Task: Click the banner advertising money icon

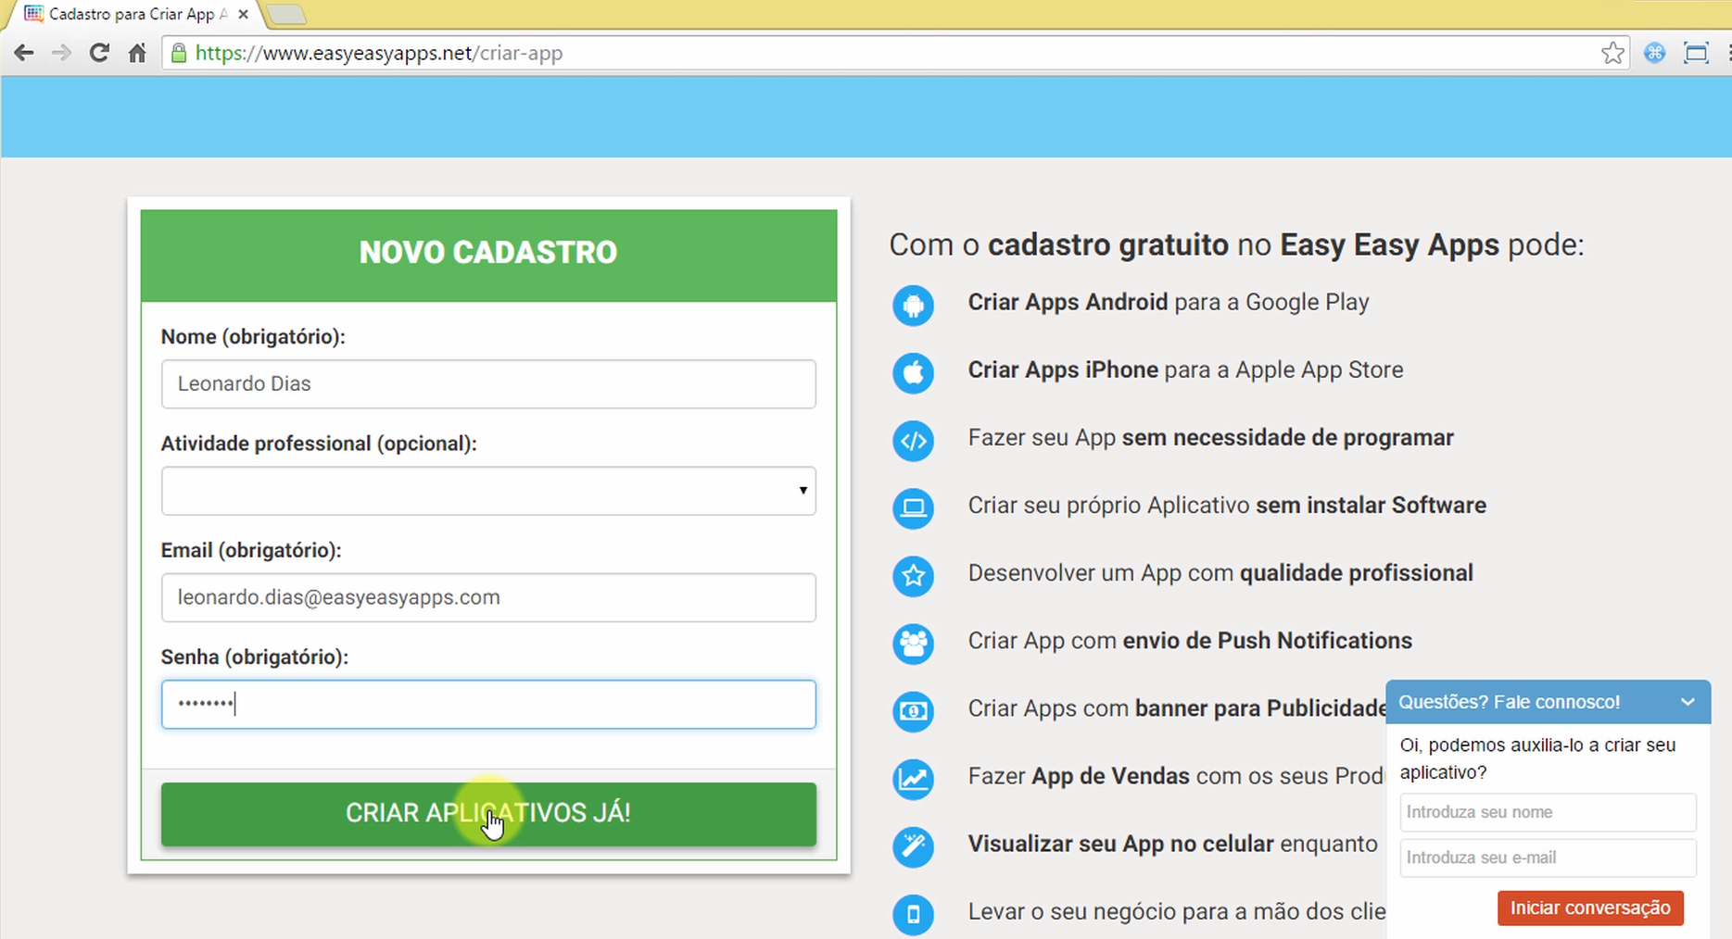Action: pyautogui.click(x=913, y=711)
